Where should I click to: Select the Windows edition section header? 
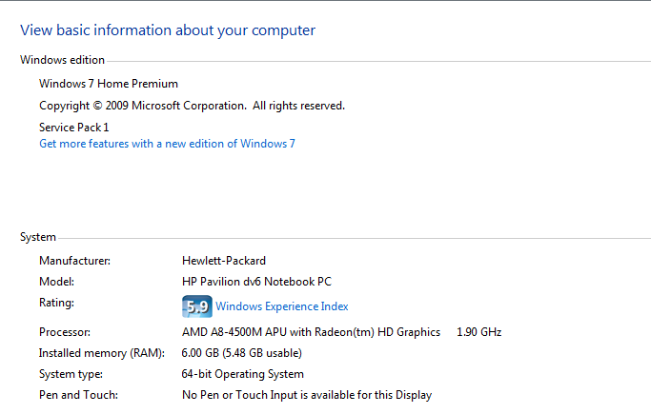pyautogui.click(x=62, y=60)
